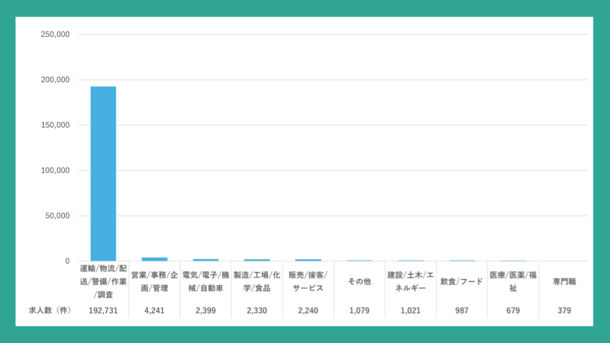Screen dimensions: 610x343
Task: Click the tall blue bar for 運輸/物流/配送
Action: click(103, 173)
